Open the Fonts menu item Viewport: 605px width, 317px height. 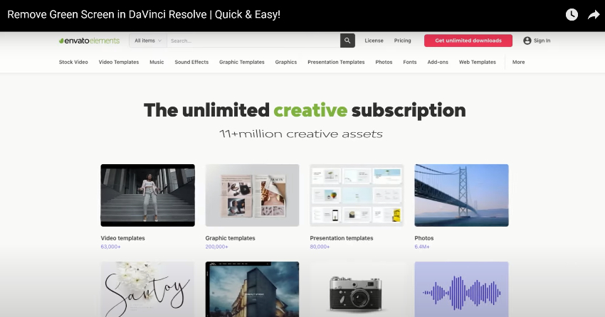(x=410, y=62)
